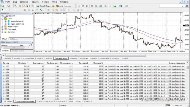Screen dimensions: 190x107
Task: Open the Файл menu
Action: point(7,2)
